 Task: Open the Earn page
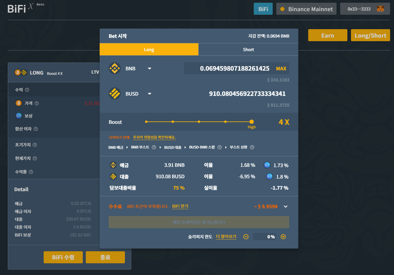point(328,35)
